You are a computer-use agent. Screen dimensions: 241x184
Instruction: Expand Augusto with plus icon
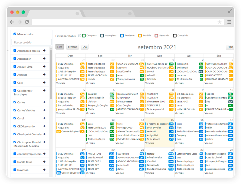[x=44, y=74]
